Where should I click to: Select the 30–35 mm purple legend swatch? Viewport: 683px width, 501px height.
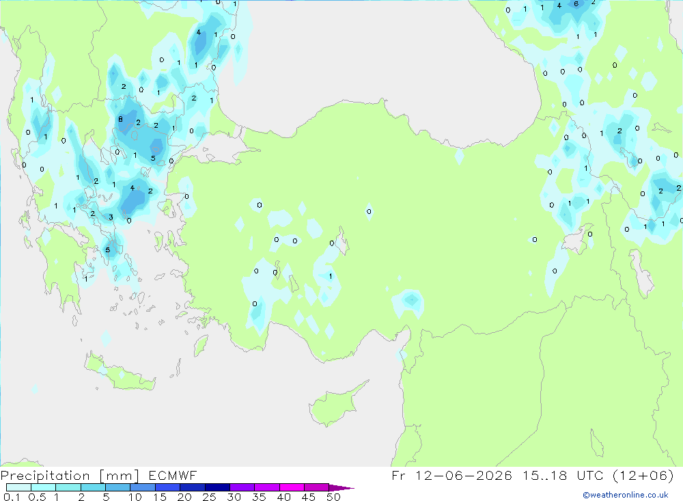(242, 487)
